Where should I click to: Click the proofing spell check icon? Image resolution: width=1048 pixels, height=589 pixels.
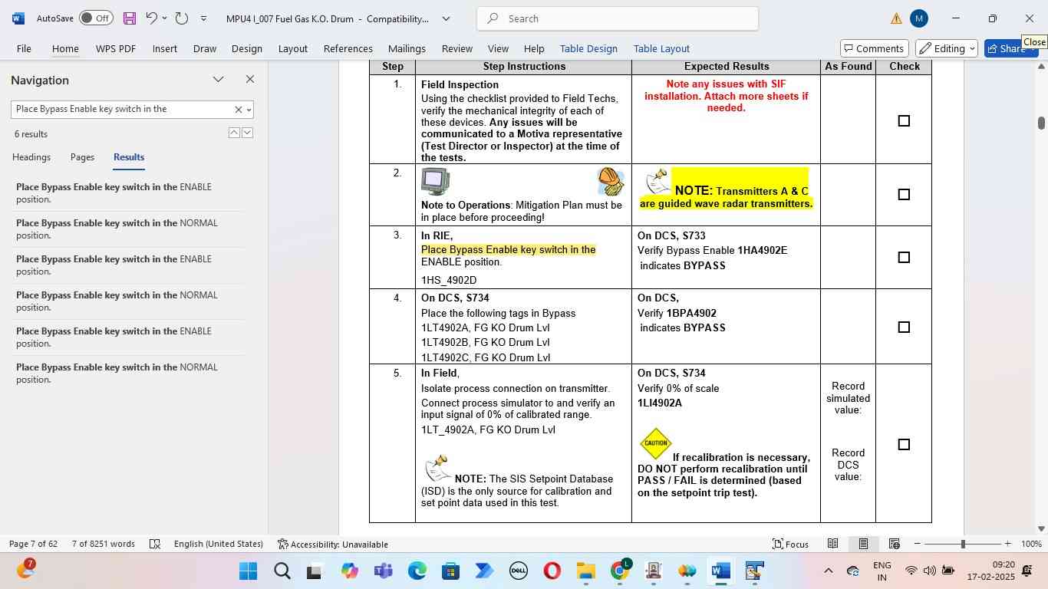155,544
